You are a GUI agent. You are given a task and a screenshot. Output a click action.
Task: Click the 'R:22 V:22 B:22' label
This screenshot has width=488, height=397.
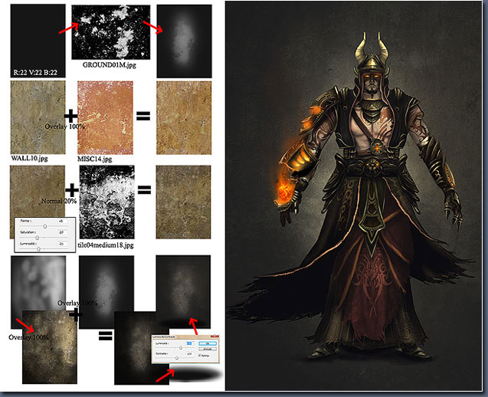pos(35,73)
